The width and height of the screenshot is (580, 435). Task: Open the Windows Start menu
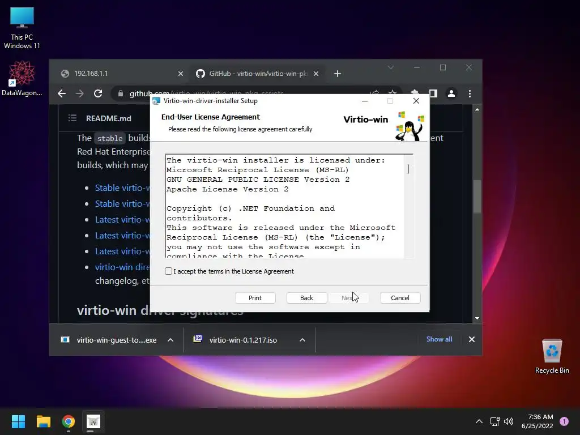point(18,421)
